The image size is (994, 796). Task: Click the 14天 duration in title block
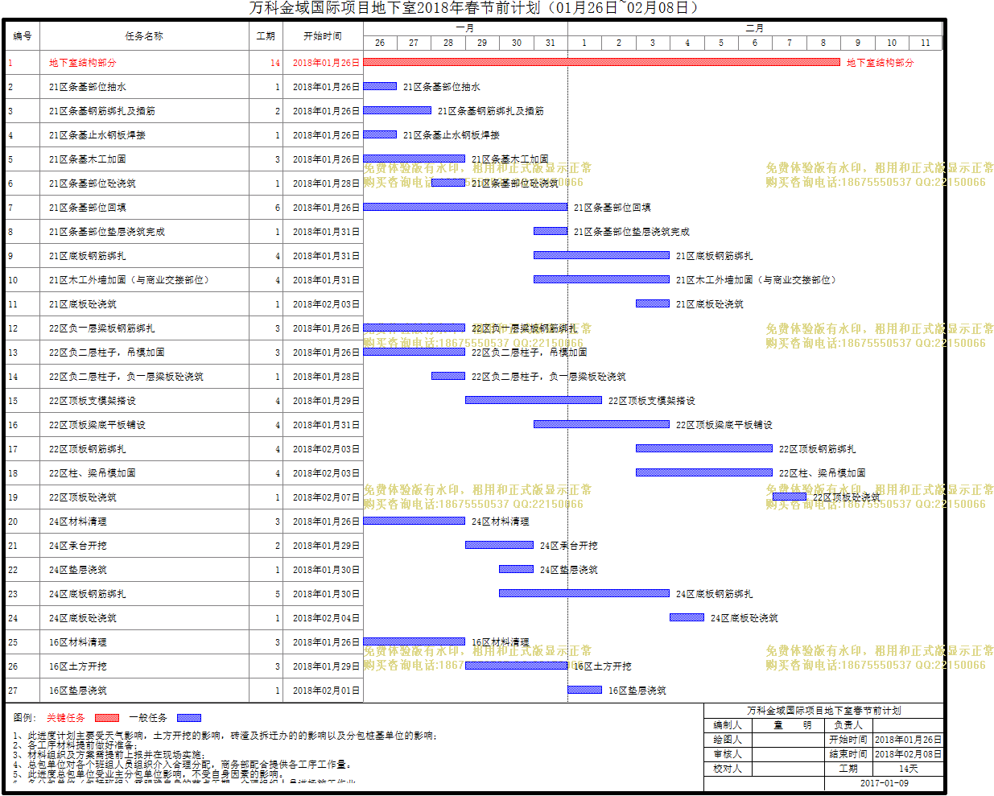click(x=908, y=769)
